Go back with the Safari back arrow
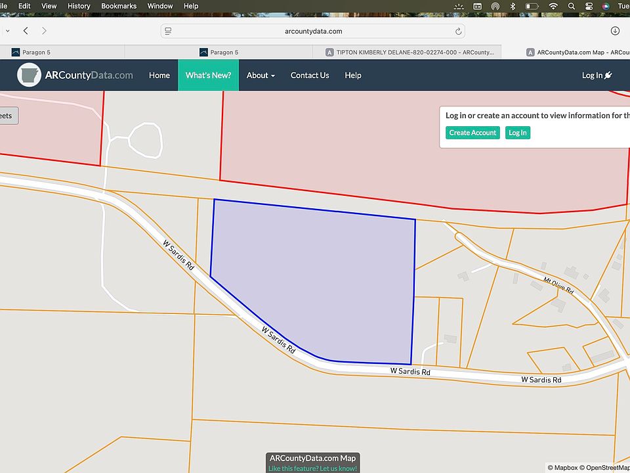Viewport: 630px width, 473px height. pos(26,31)
